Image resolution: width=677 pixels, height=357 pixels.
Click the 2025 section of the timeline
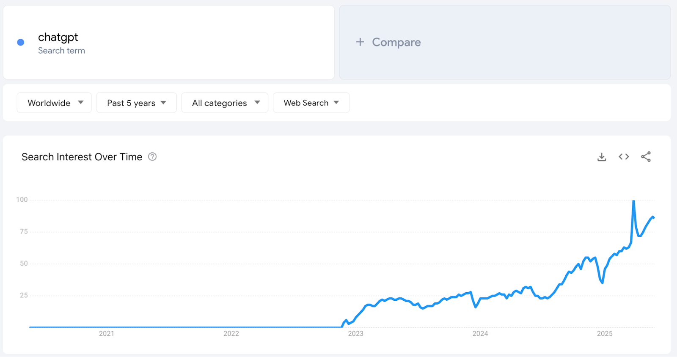click(605, 333)
